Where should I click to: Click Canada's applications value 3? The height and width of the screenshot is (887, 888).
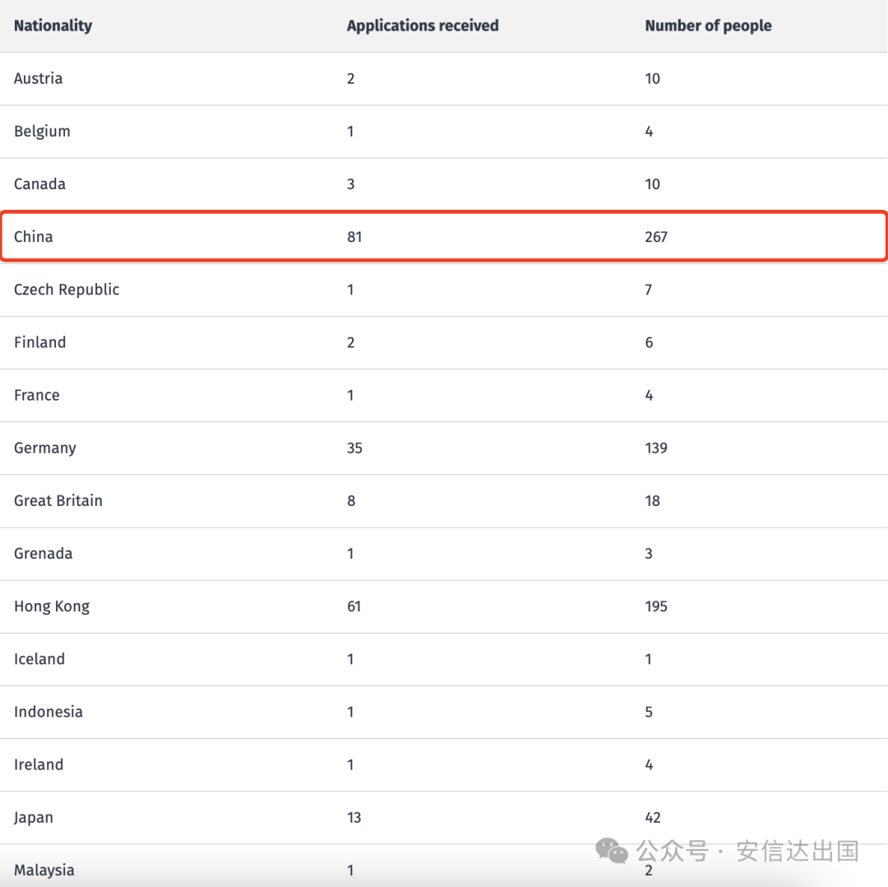point(350,184)
